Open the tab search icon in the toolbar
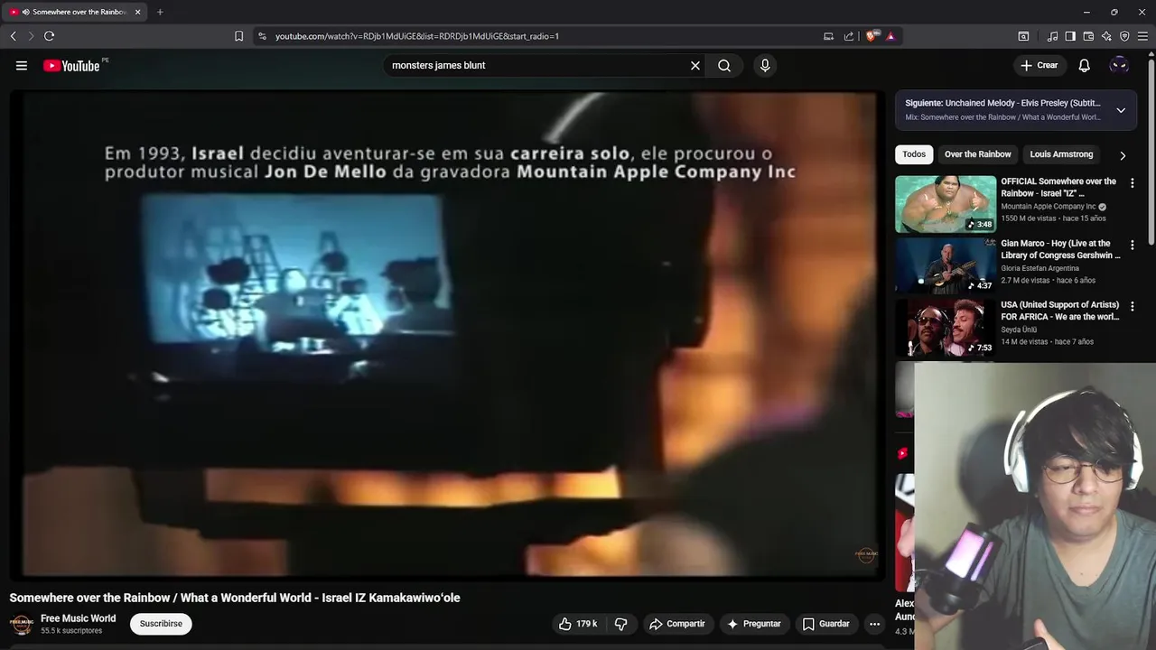Image resolution: width=1156 pixels, height=650 pixels. [1023, 36]
